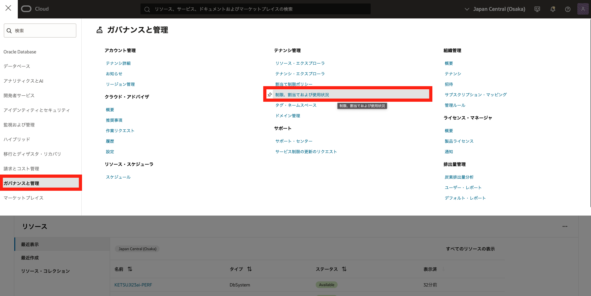The width and height of the screenshot is (591, 296).
Task: Open the help question mark icon
Action: [567, 9]
